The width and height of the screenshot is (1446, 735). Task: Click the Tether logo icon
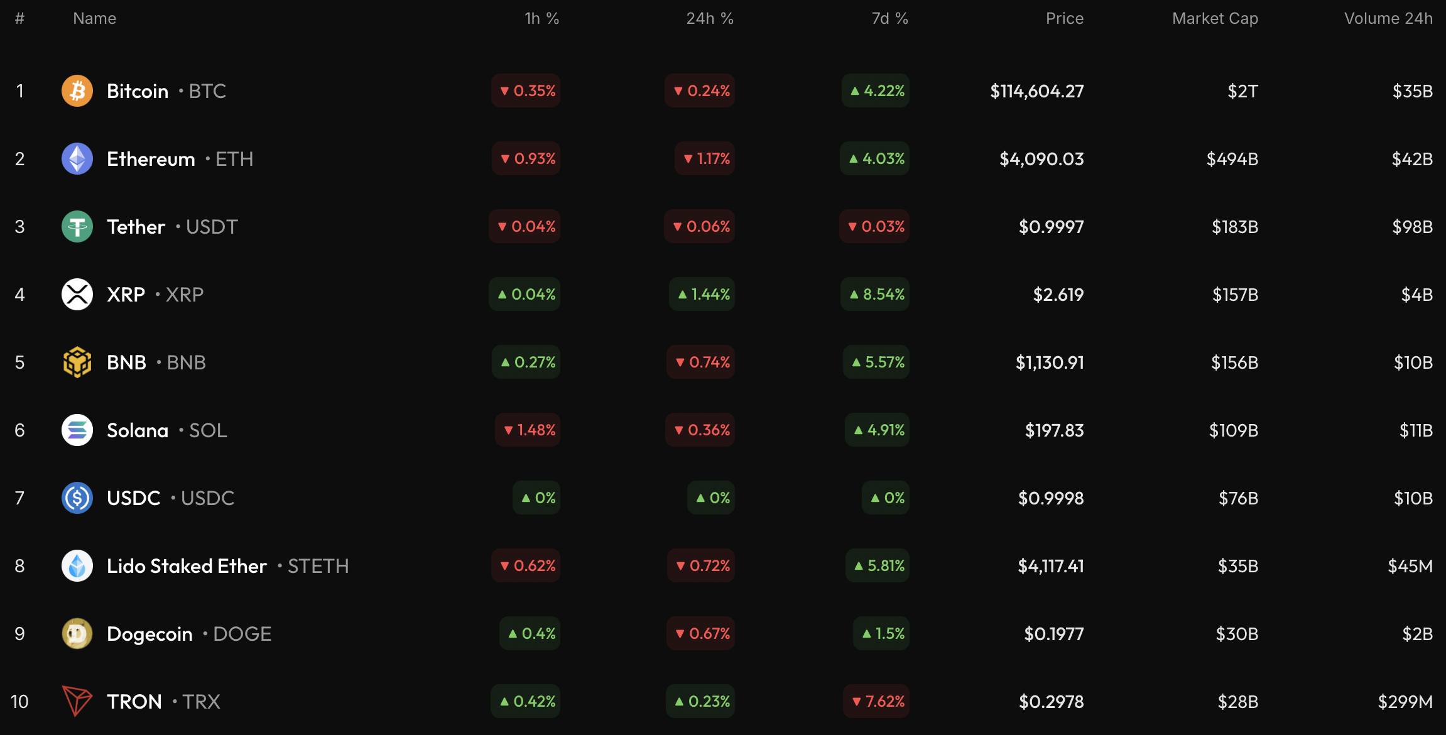77,227
